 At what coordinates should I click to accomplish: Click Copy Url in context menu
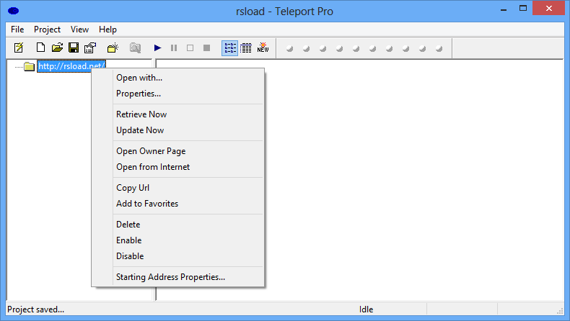(133, 188)
